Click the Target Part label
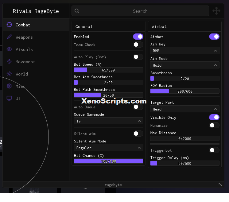 162,103
